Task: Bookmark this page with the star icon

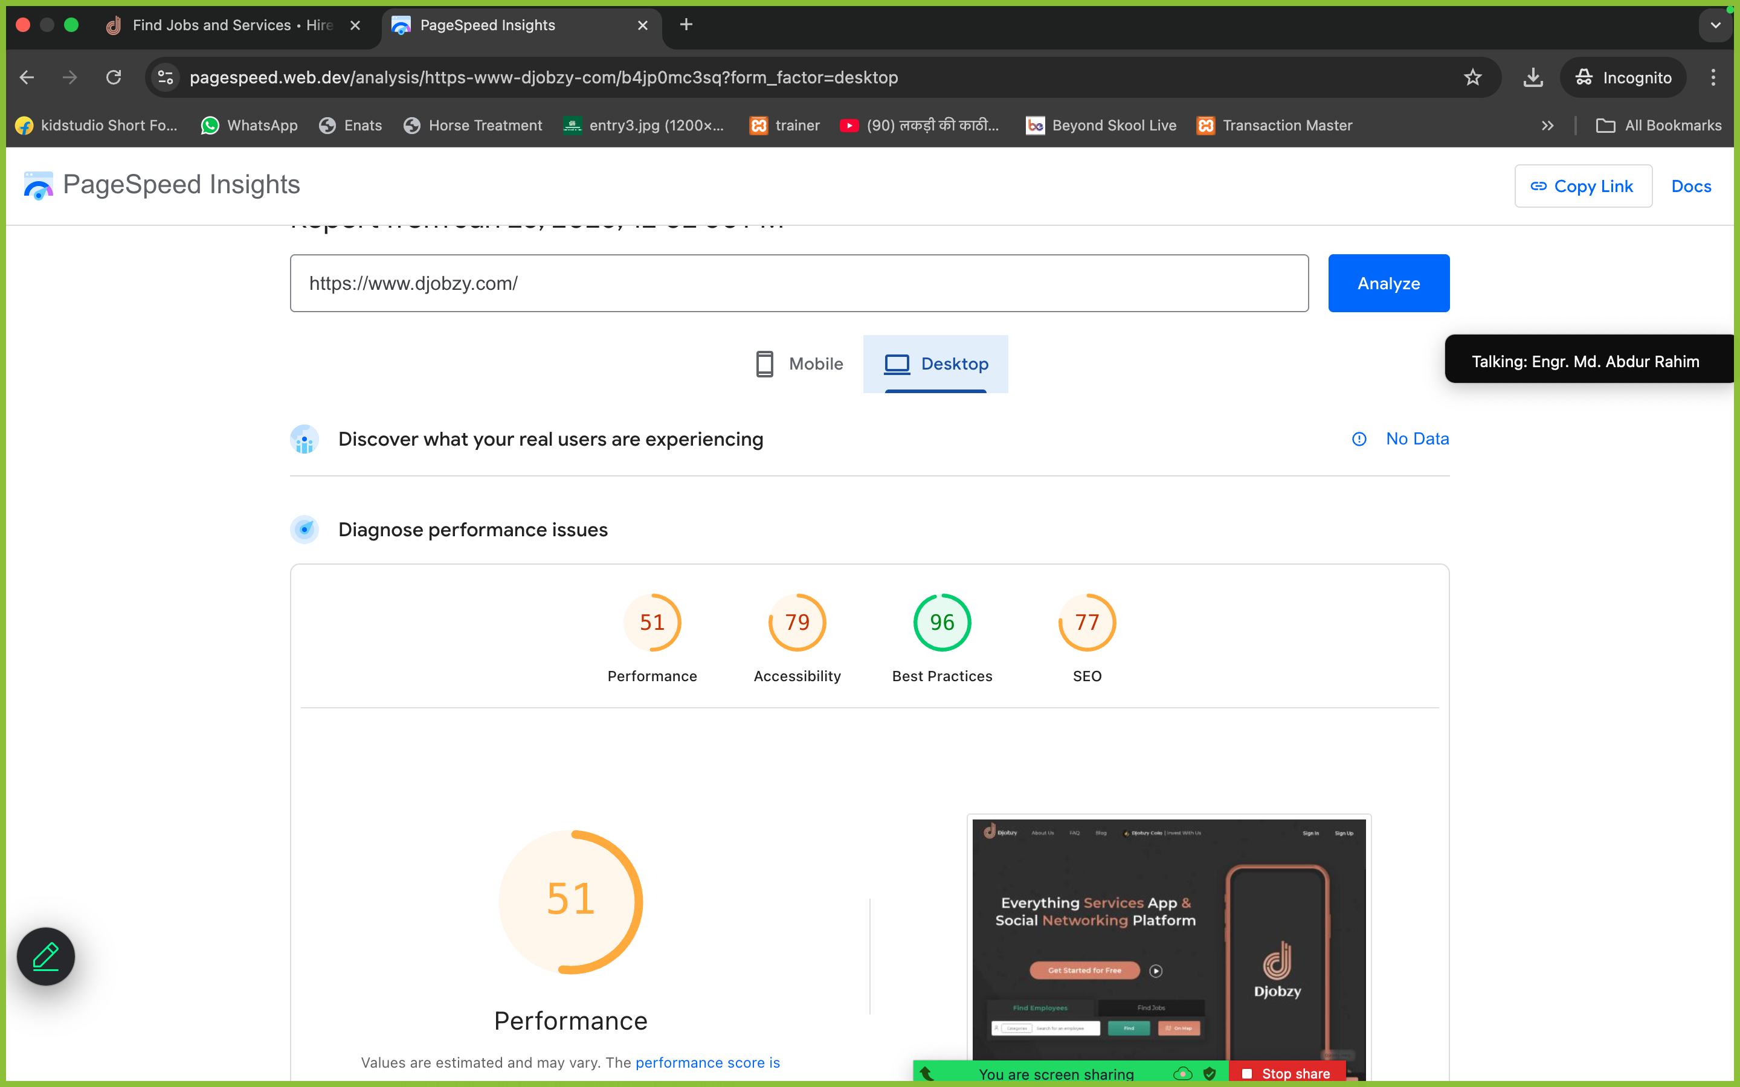Action: [x=1472, y=78]
